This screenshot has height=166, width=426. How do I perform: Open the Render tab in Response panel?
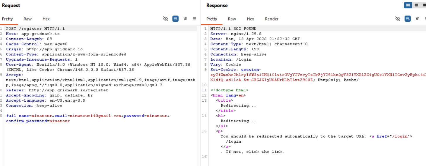(272, 19)
